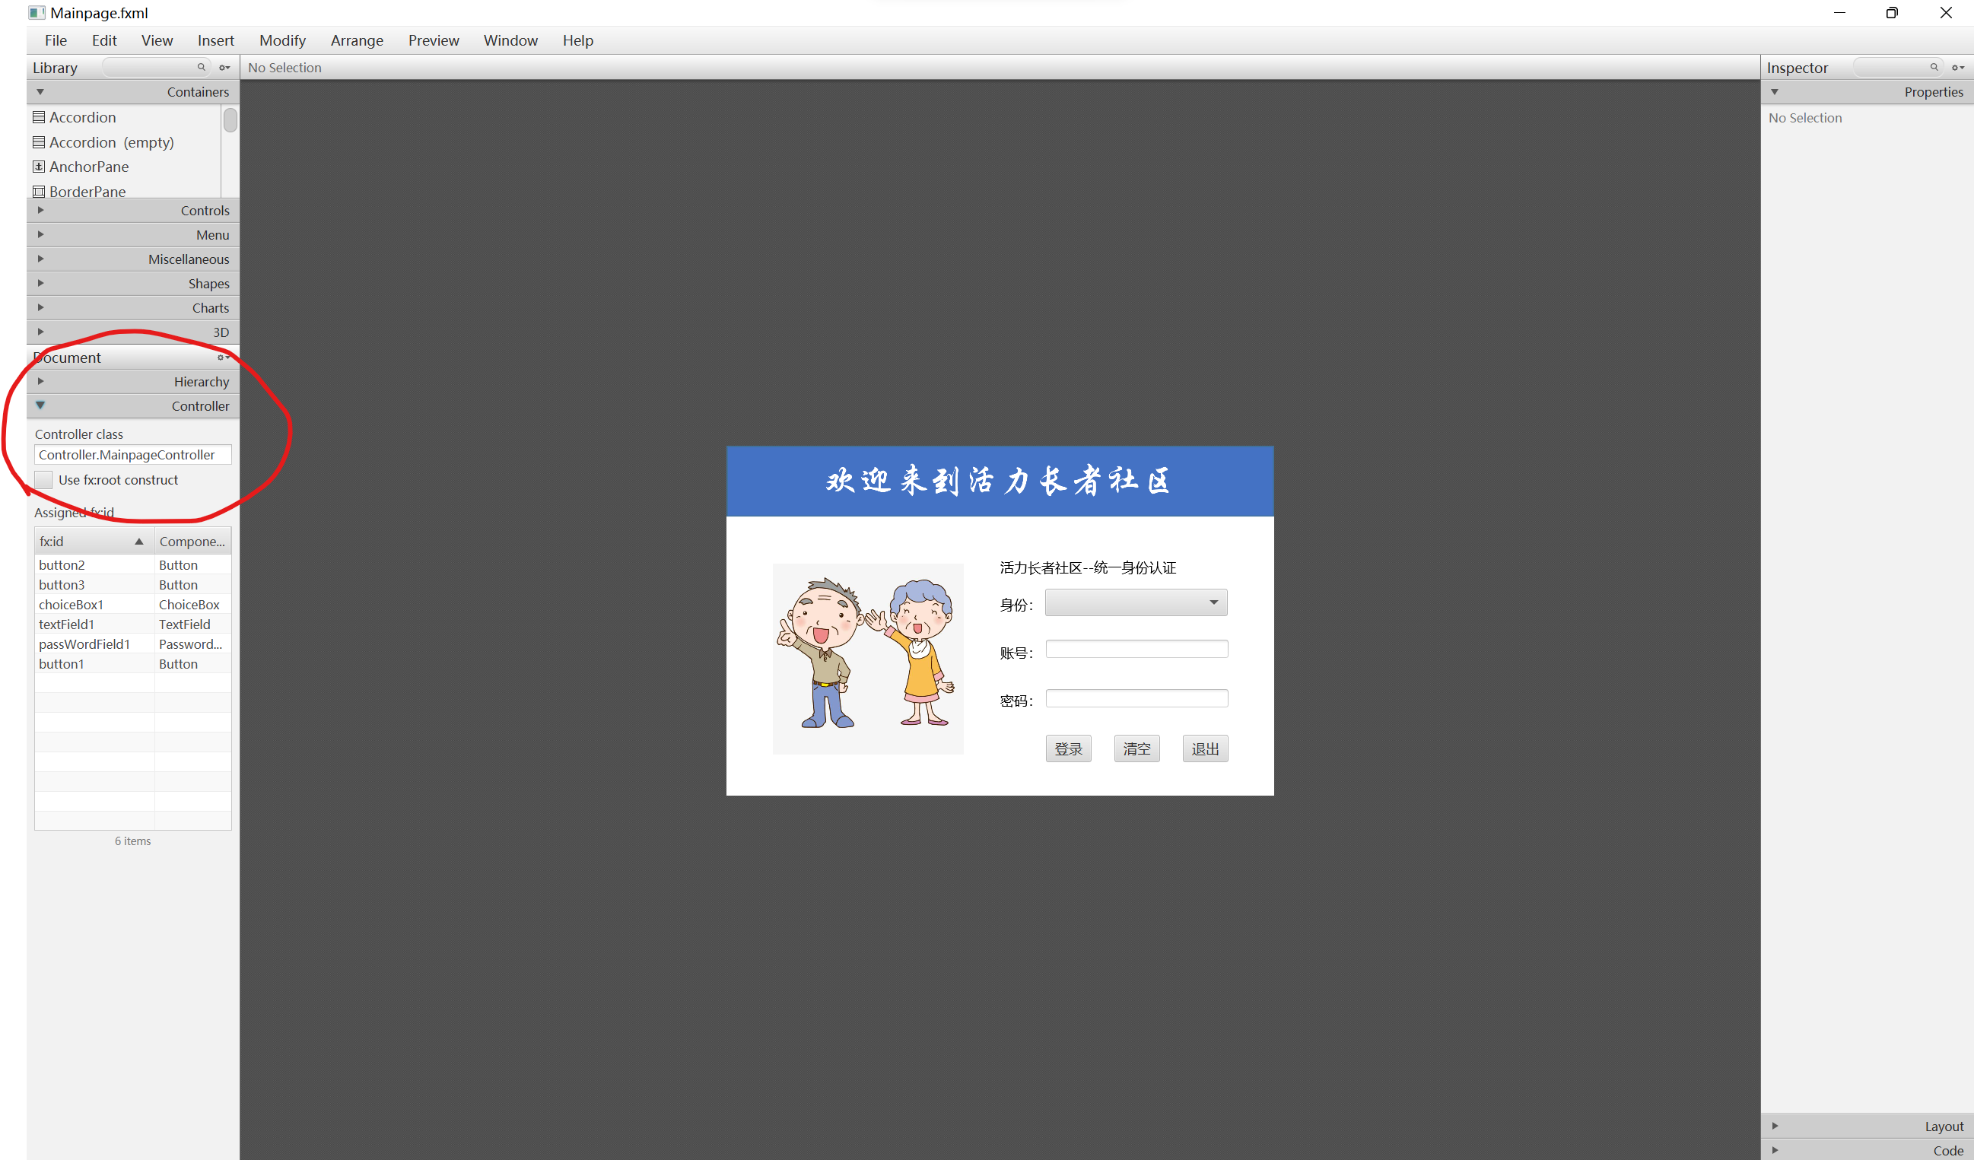
Task: Enable the Use fx:root construct checkbox
Action: click(44, 480)
